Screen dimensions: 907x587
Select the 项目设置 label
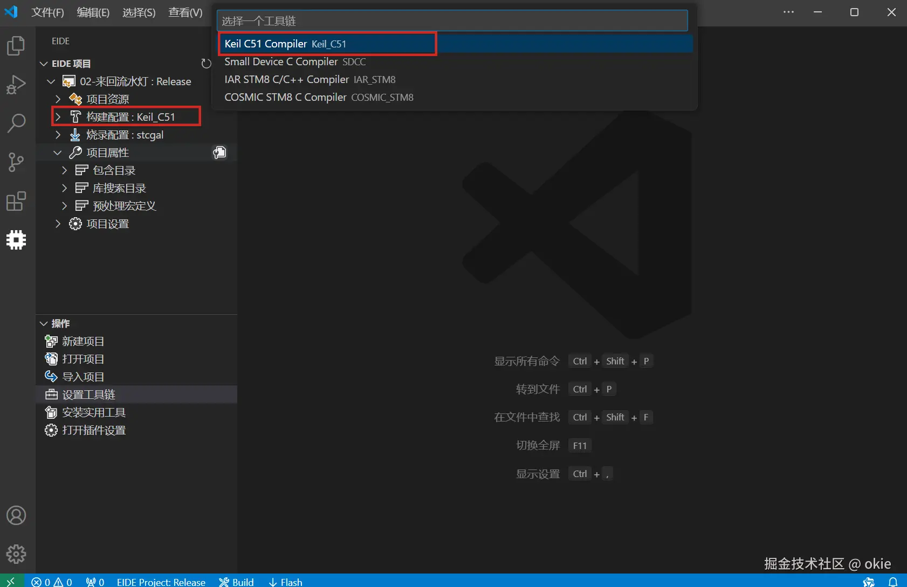[108, 224]
